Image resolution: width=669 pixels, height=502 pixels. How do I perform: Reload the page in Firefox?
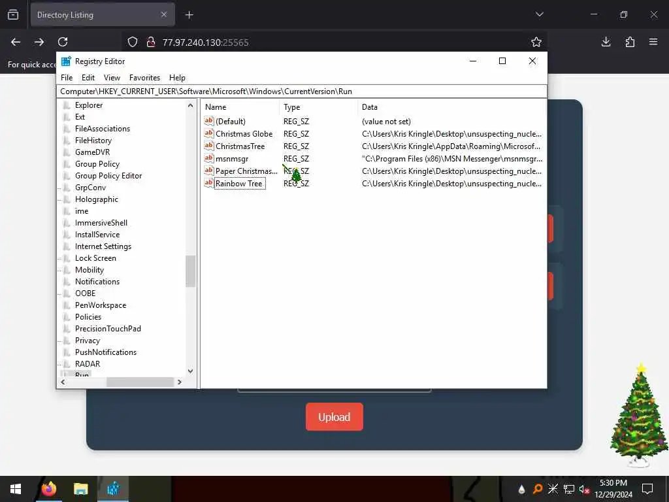coord(63,42)
